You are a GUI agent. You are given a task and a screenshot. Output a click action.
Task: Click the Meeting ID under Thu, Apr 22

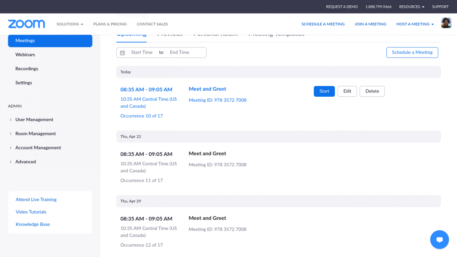pyautogui.click(x=217, y=165)
